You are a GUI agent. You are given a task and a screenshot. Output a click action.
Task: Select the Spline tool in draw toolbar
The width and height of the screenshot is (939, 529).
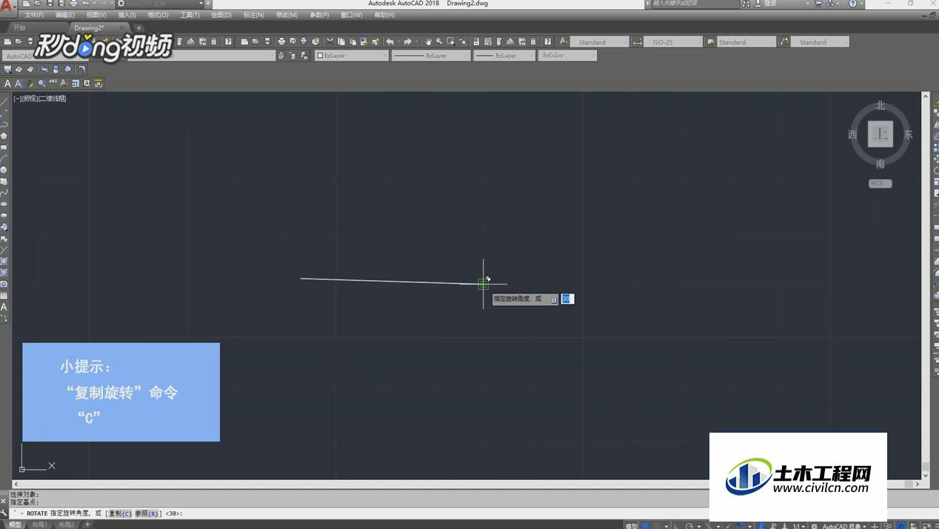pyautogui.click(x=4, y=193)
